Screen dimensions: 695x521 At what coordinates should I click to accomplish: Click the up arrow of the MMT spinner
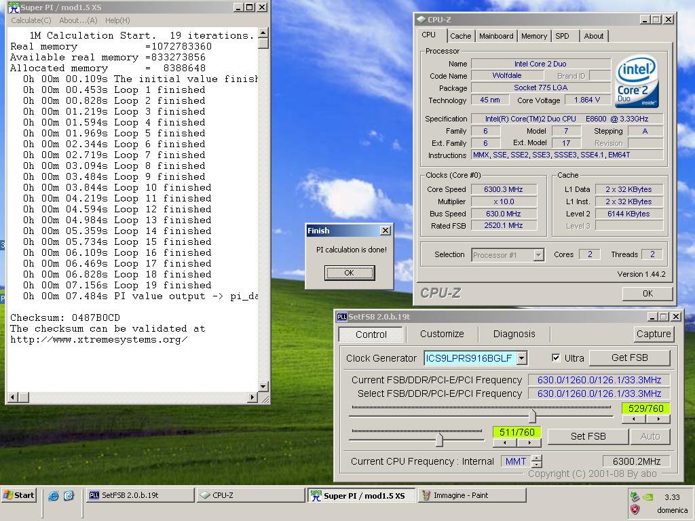coord(536,458)
